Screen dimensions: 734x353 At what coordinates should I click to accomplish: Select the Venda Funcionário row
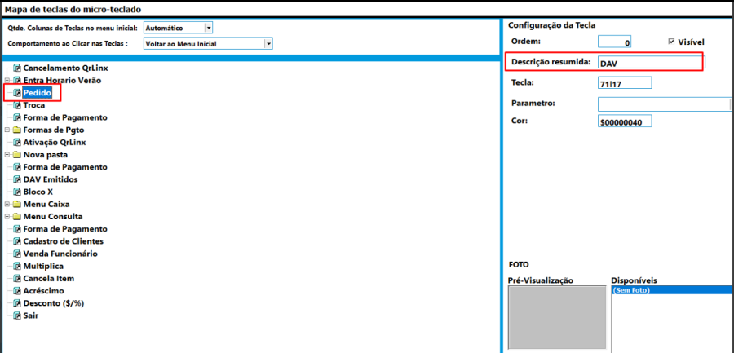coord(60,254)
